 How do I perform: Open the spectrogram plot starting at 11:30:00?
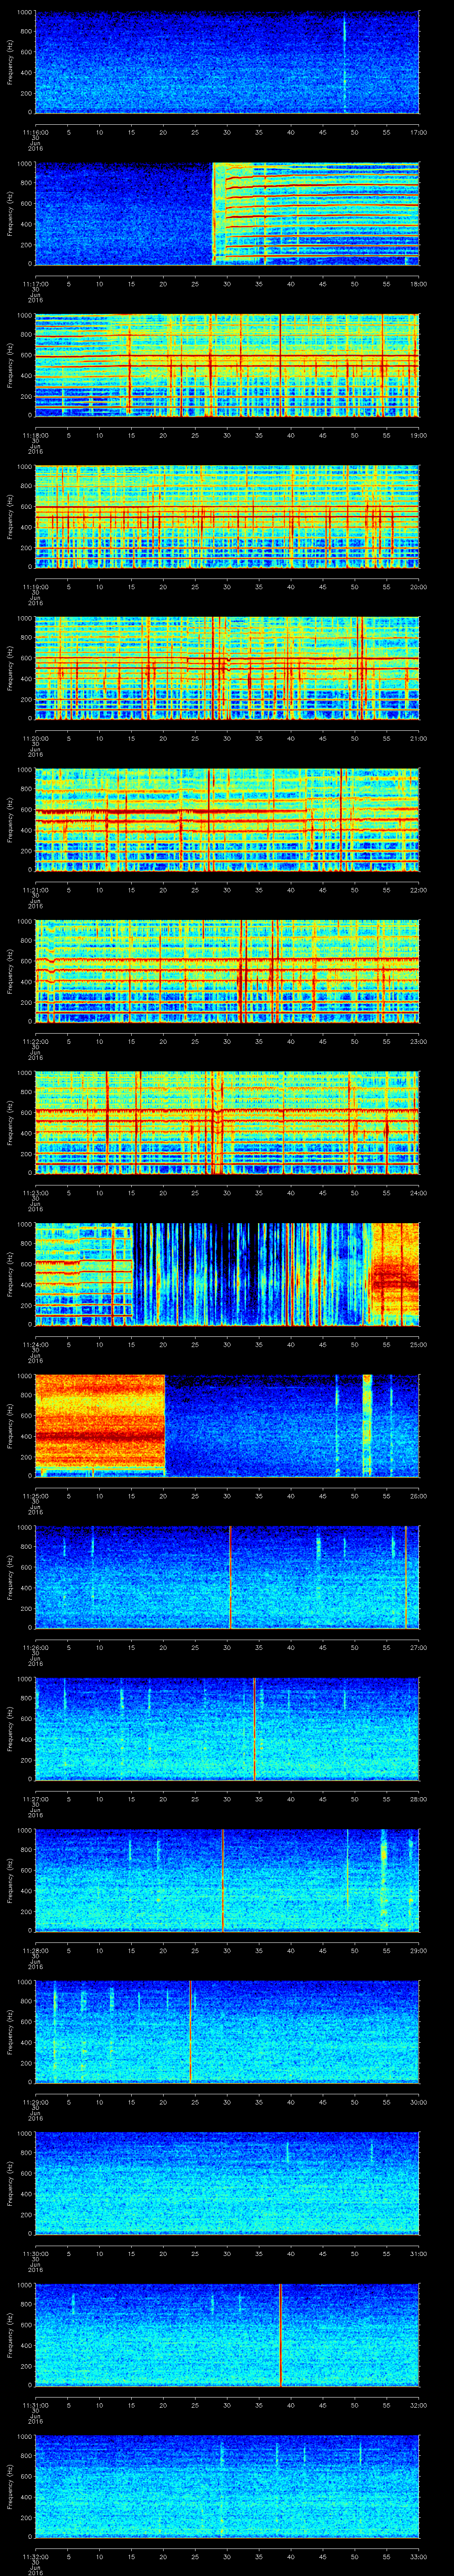227,2183
